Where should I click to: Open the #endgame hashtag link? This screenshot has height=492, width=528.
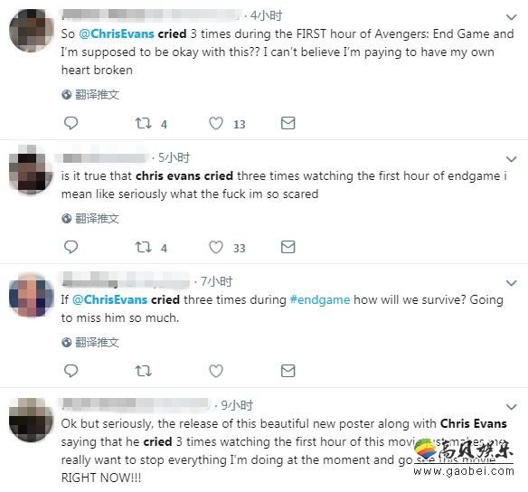pyautogui.click(x=320, y=299)
